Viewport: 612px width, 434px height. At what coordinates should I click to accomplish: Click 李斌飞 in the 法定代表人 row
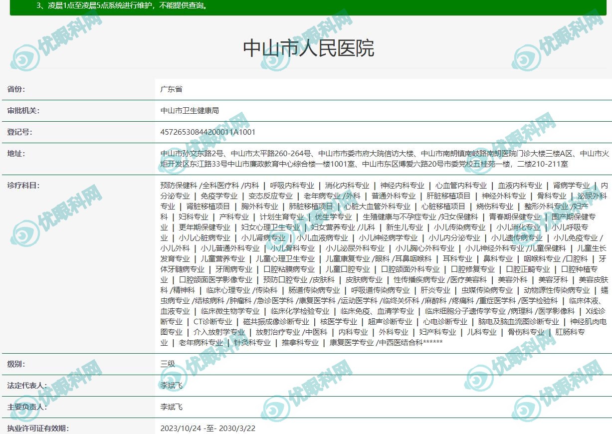(171, 386)
